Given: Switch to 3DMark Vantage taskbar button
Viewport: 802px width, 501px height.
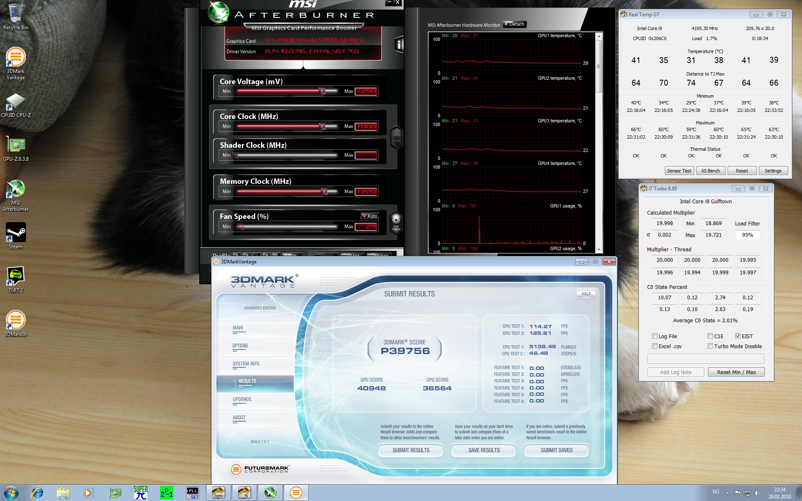Looking at the screenshot, I should pos(296,493).
